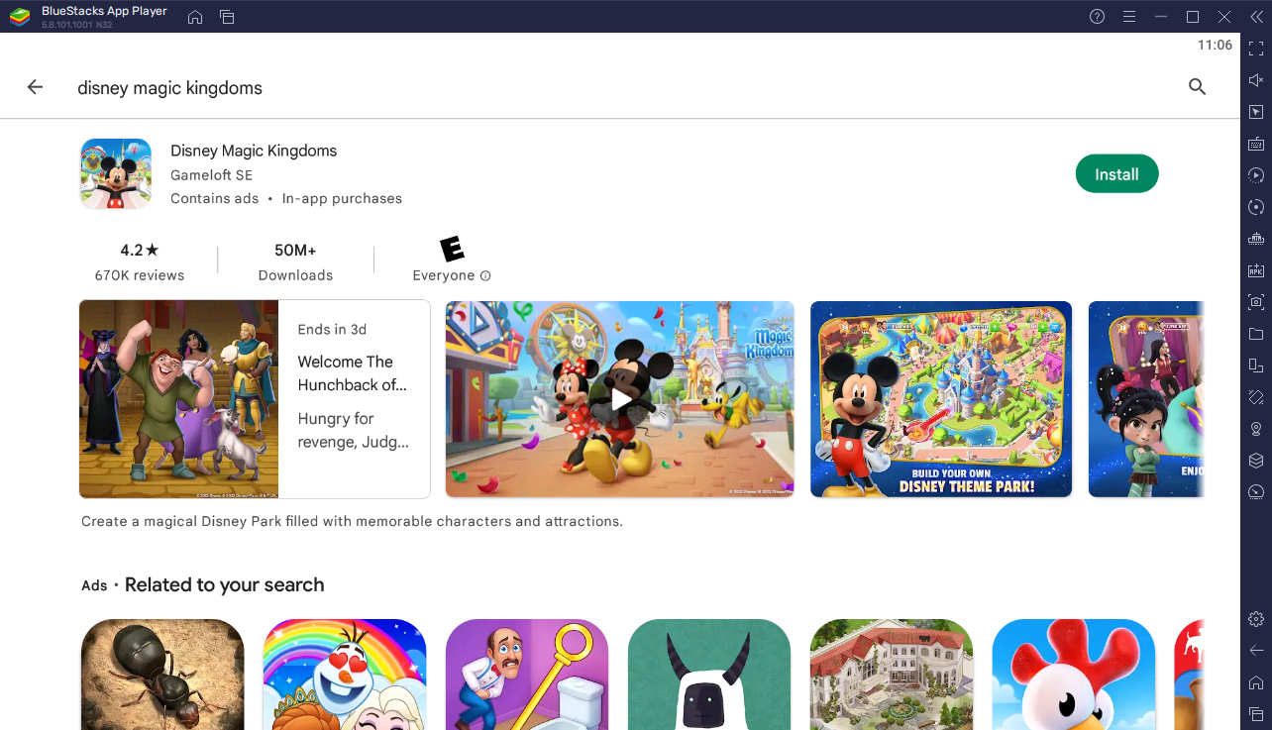Image resolution: width=1272 pixels, height=730 pixels.
Task: Open the white chicken game ad
Action: tap(1074, 675)
